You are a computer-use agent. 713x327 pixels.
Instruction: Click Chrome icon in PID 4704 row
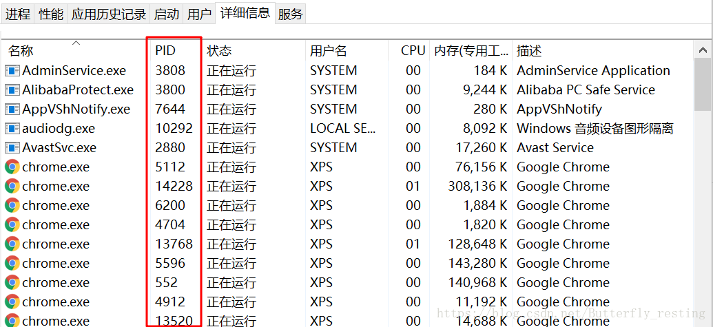click(12, 225)
